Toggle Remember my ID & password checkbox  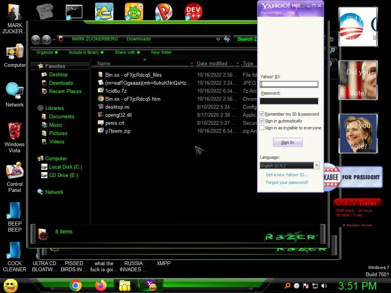pos(262,114)
